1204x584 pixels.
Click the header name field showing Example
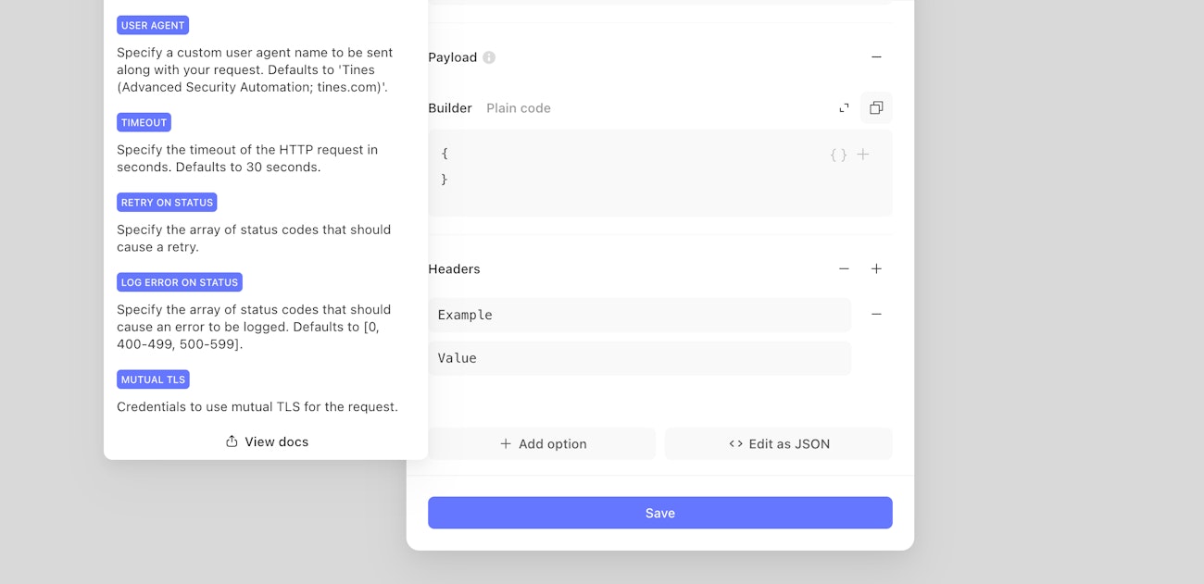(x=639, y=315)
